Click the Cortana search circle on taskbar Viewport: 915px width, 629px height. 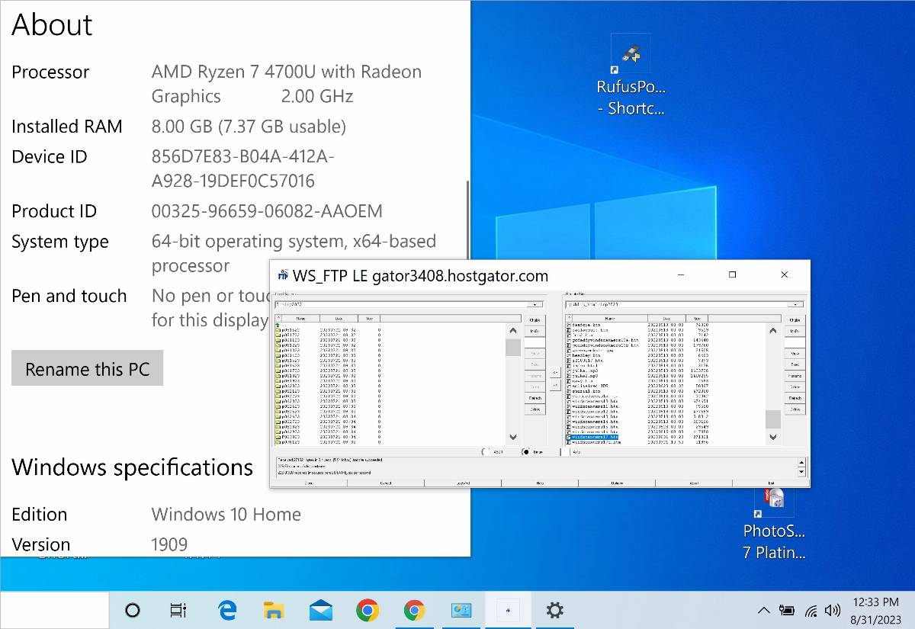pos(132,610)
